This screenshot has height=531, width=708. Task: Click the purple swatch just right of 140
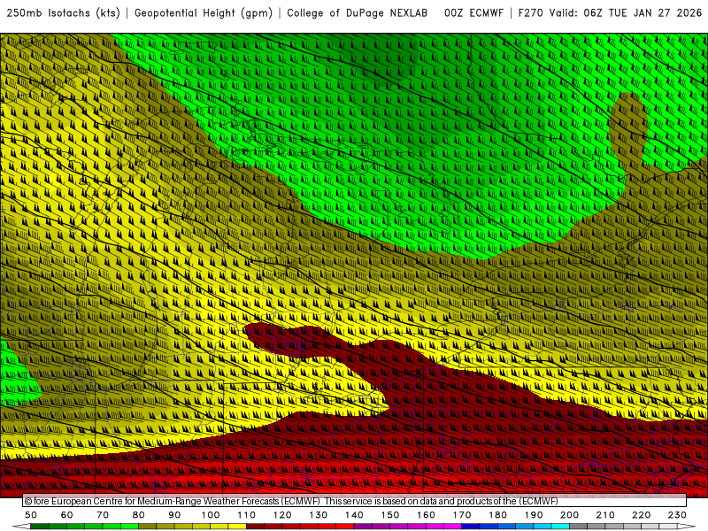coord(363,527)
